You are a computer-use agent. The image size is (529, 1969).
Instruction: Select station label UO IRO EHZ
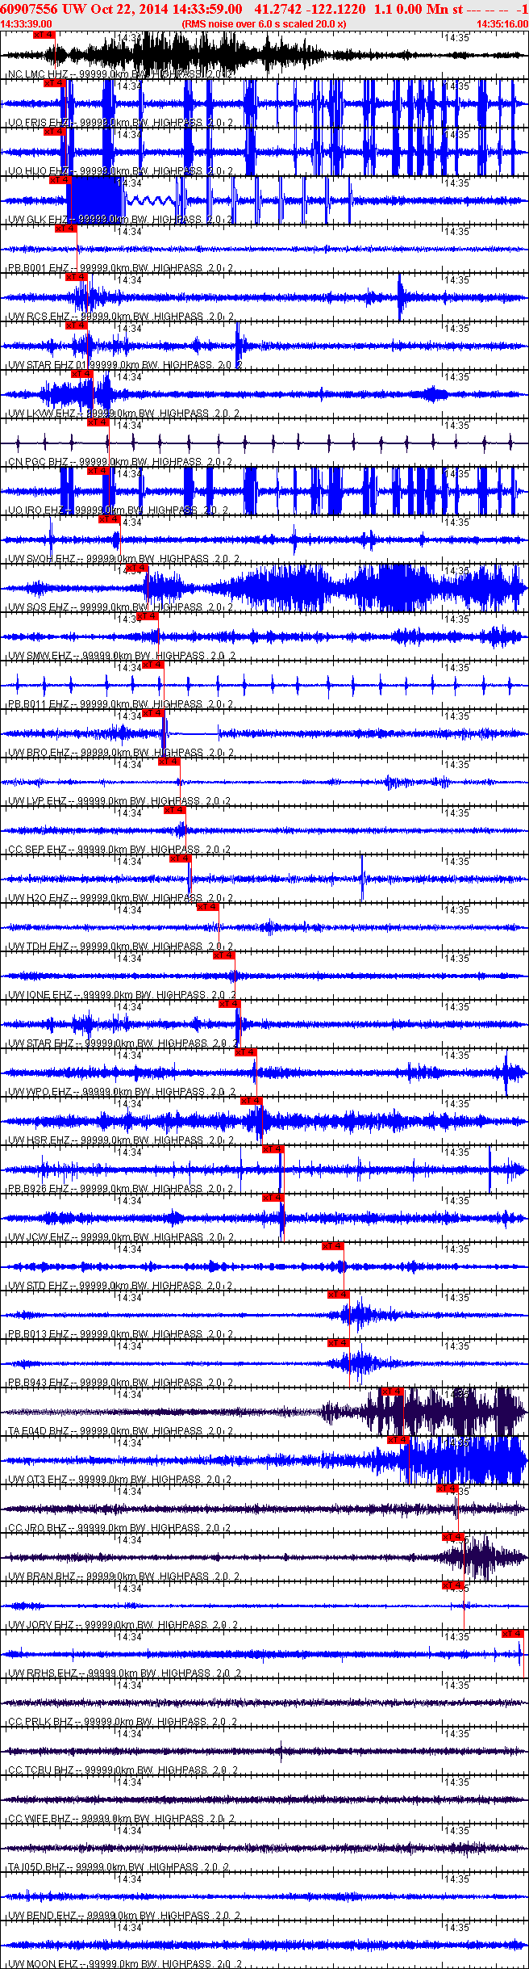click(36, 510)
